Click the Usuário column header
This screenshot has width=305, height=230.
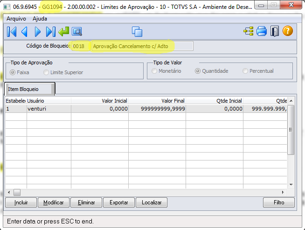tap(49, 101)
